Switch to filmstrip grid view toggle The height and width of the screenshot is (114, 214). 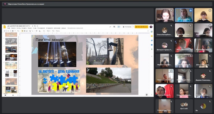pyautogui.click(x=13, y=95)
